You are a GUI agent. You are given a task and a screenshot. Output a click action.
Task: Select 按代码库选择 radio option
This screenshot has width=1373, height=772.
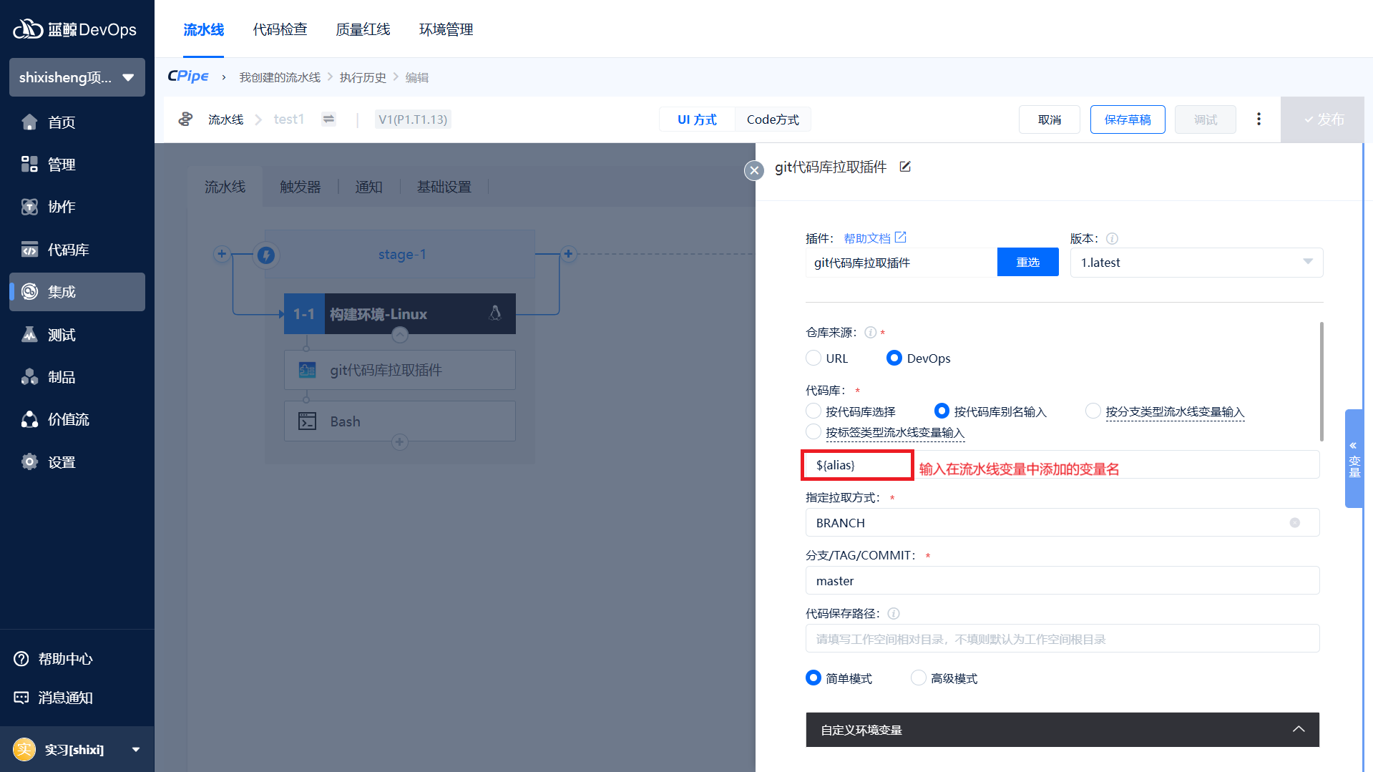coord(813,411)
